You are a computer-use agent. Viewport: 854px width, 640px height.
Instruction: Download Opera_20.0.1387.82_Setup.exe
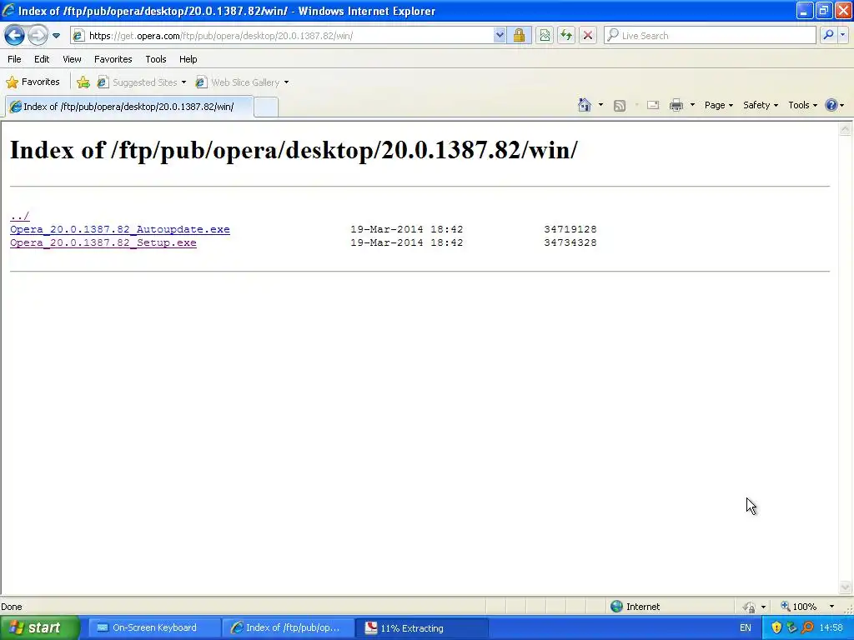tap(103, 242)
